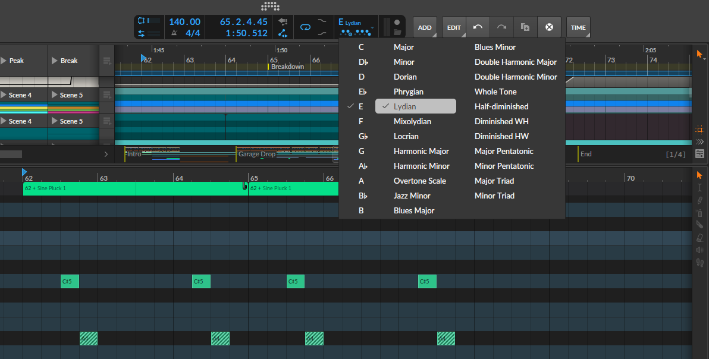Open the EDIT dropdown menu

point(454,27)
